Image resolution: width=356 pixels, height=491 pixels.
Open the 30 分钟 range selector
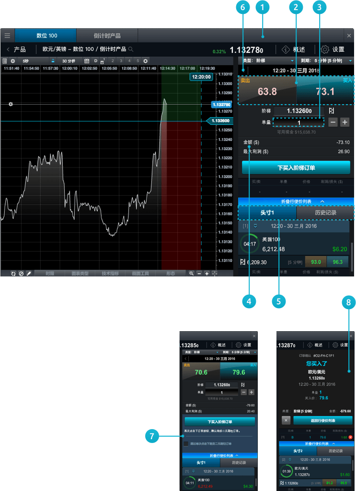(x=69, y=61)
